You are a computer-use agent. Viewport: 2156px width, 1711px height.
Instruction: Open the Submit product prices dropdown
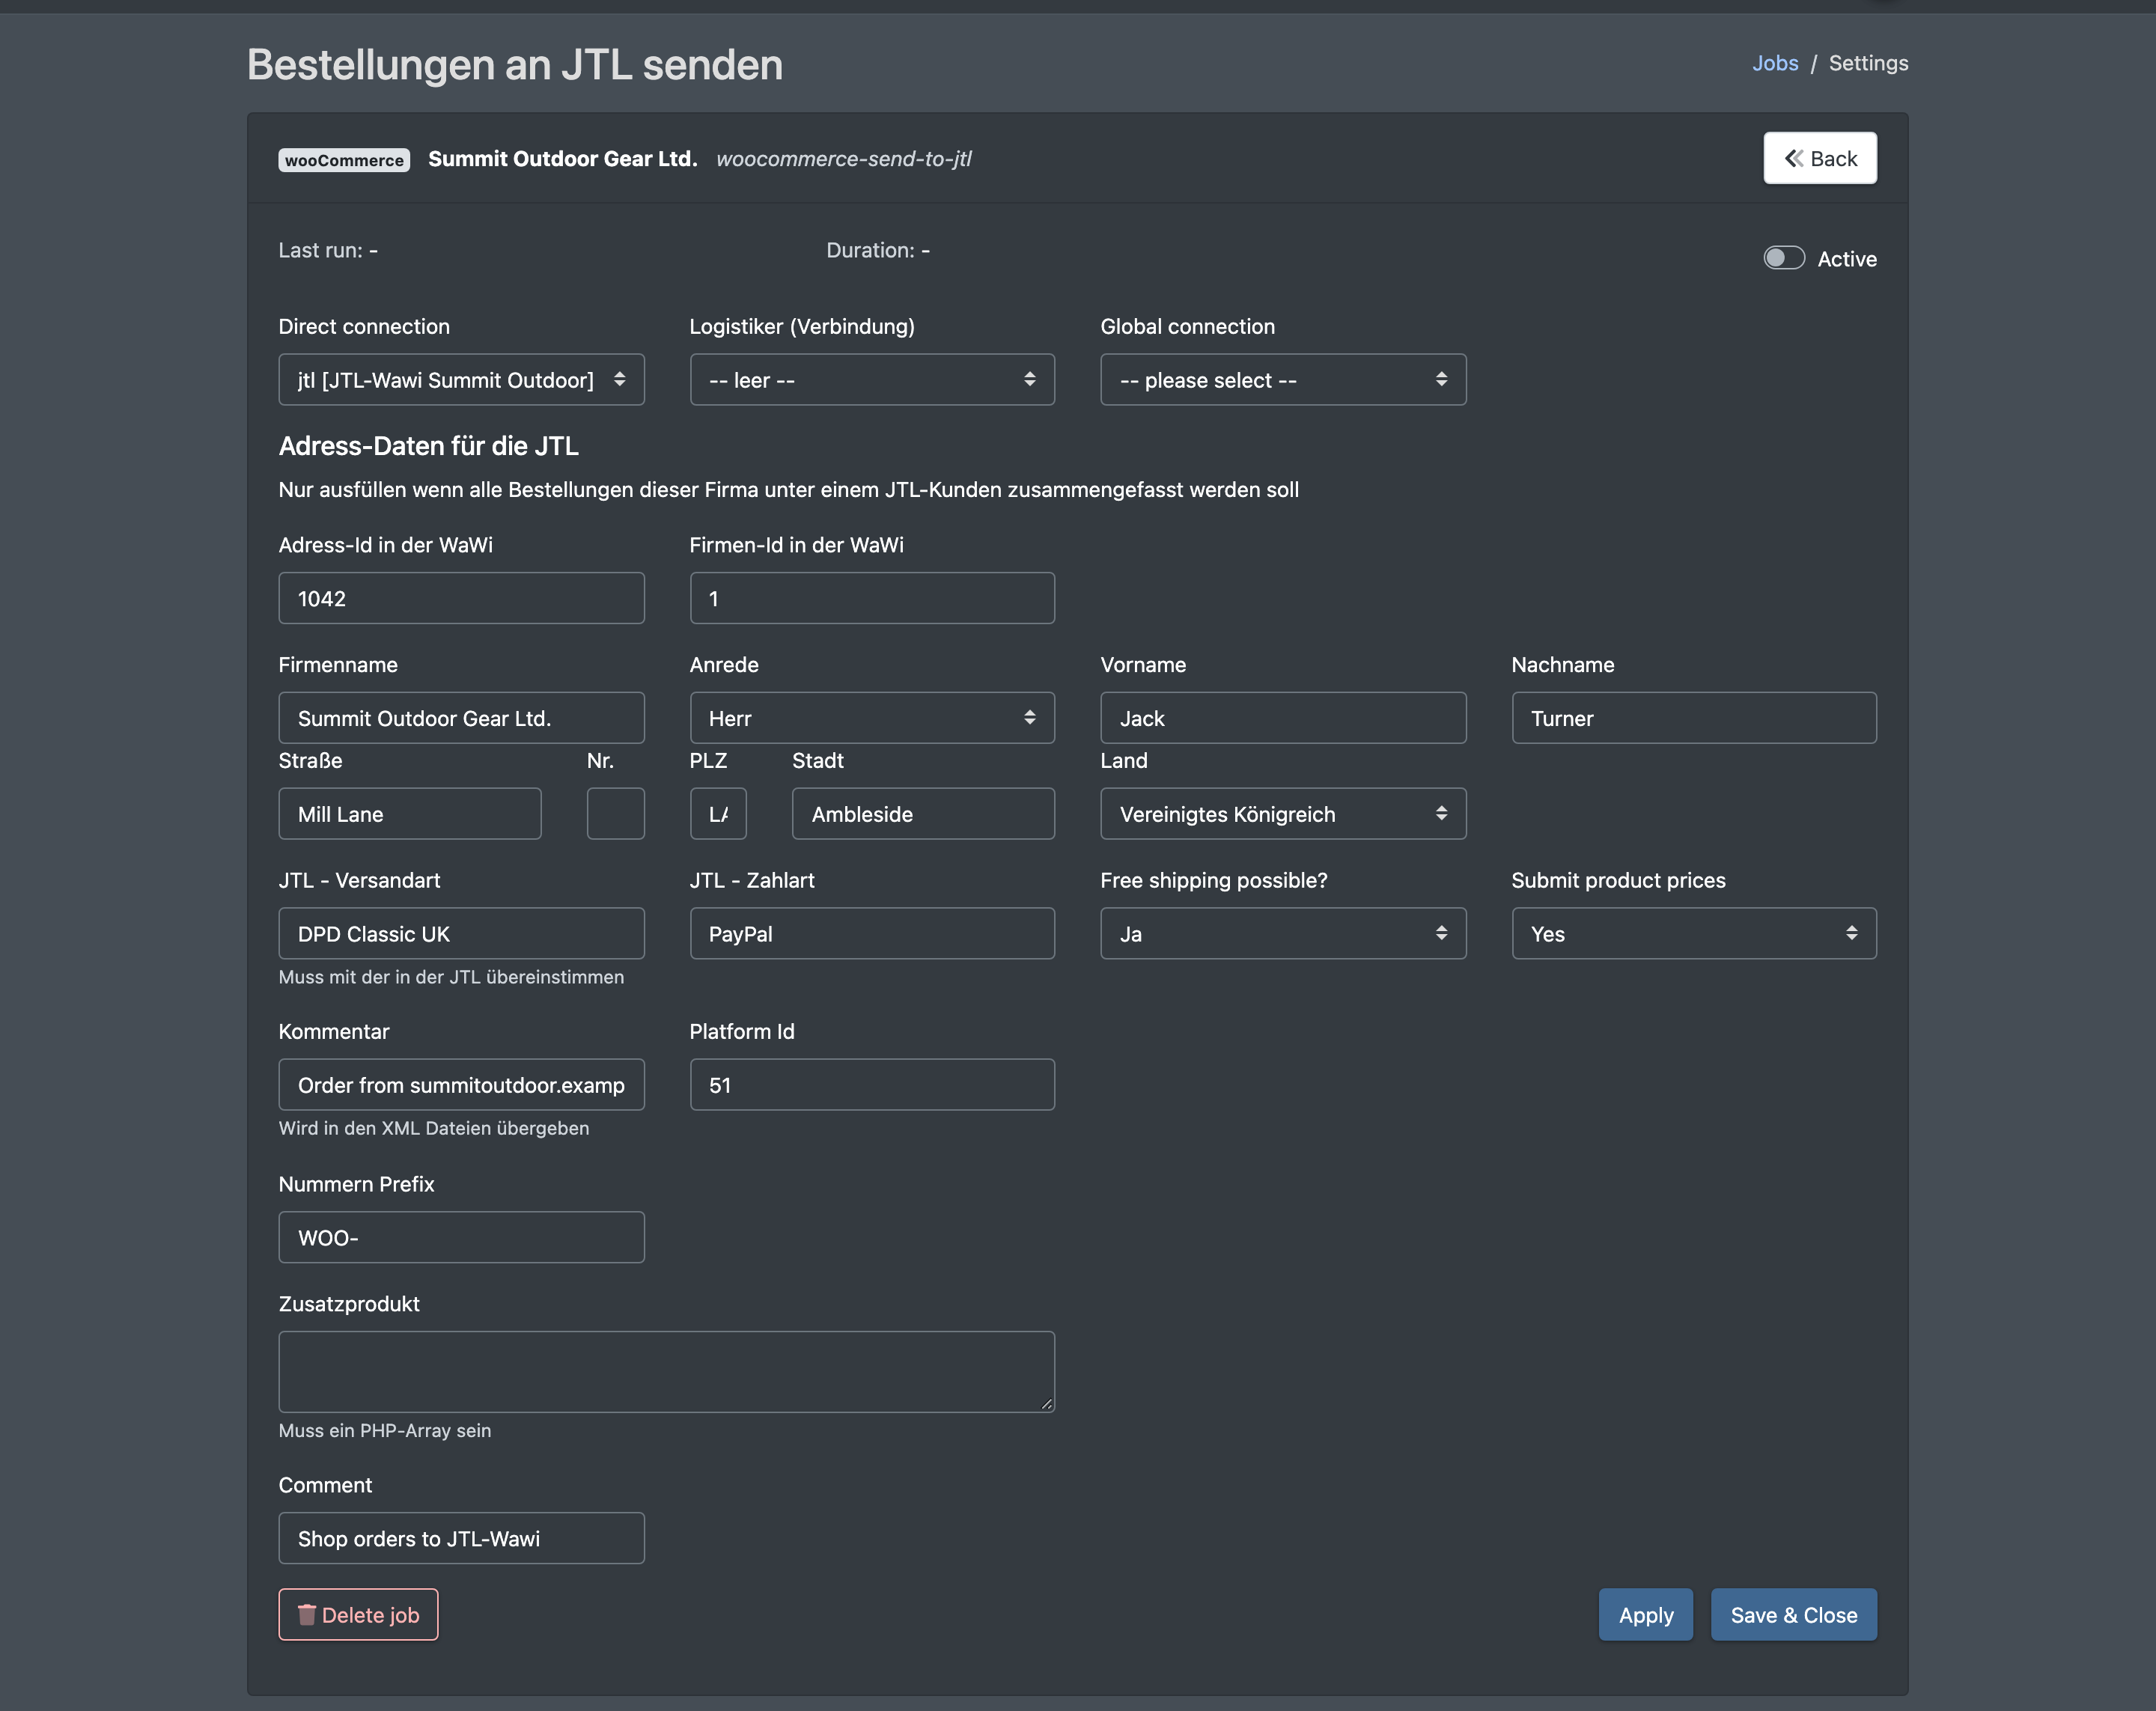tap(1694, 934)
